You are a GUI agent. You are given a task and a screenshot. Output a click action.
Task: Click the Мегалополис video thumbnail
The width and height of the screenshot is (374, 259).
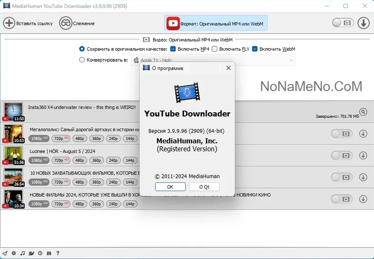click(13, 134)
